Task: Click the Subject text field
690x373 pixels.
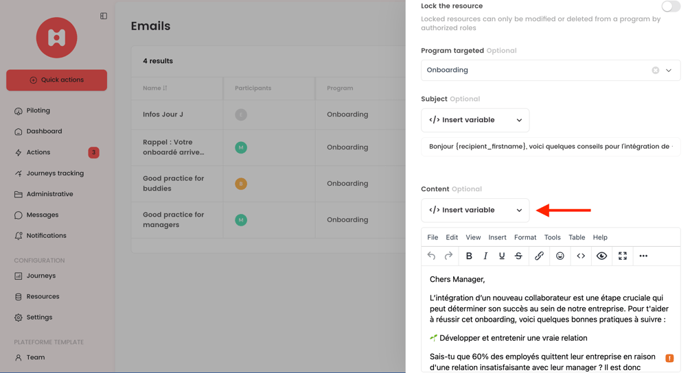Action: point(551,147)
